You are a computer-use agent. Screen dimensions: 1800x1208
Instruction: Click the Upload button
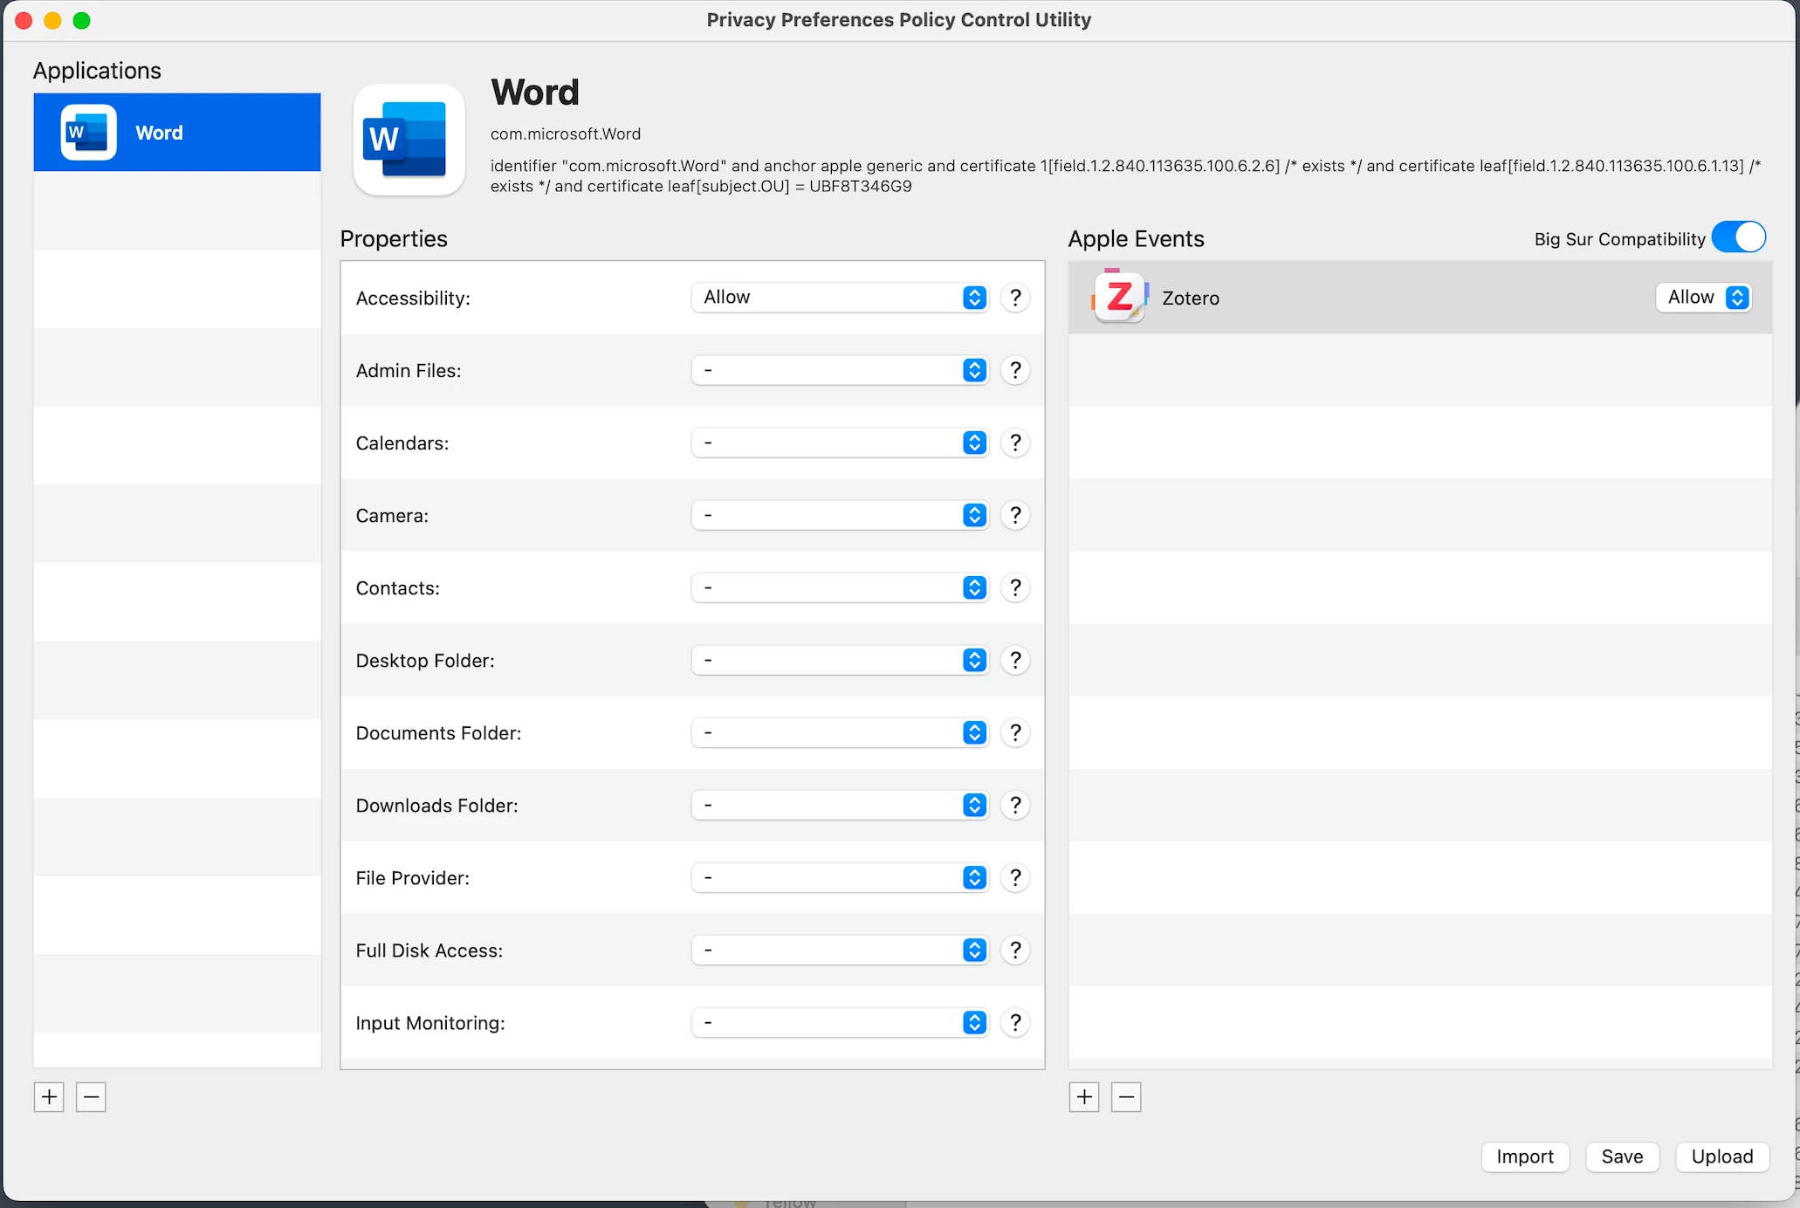(1722, 1157)
